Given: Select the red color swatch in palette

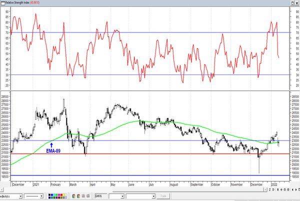Looking at the screenshot, I should click(x=61, y=195).
